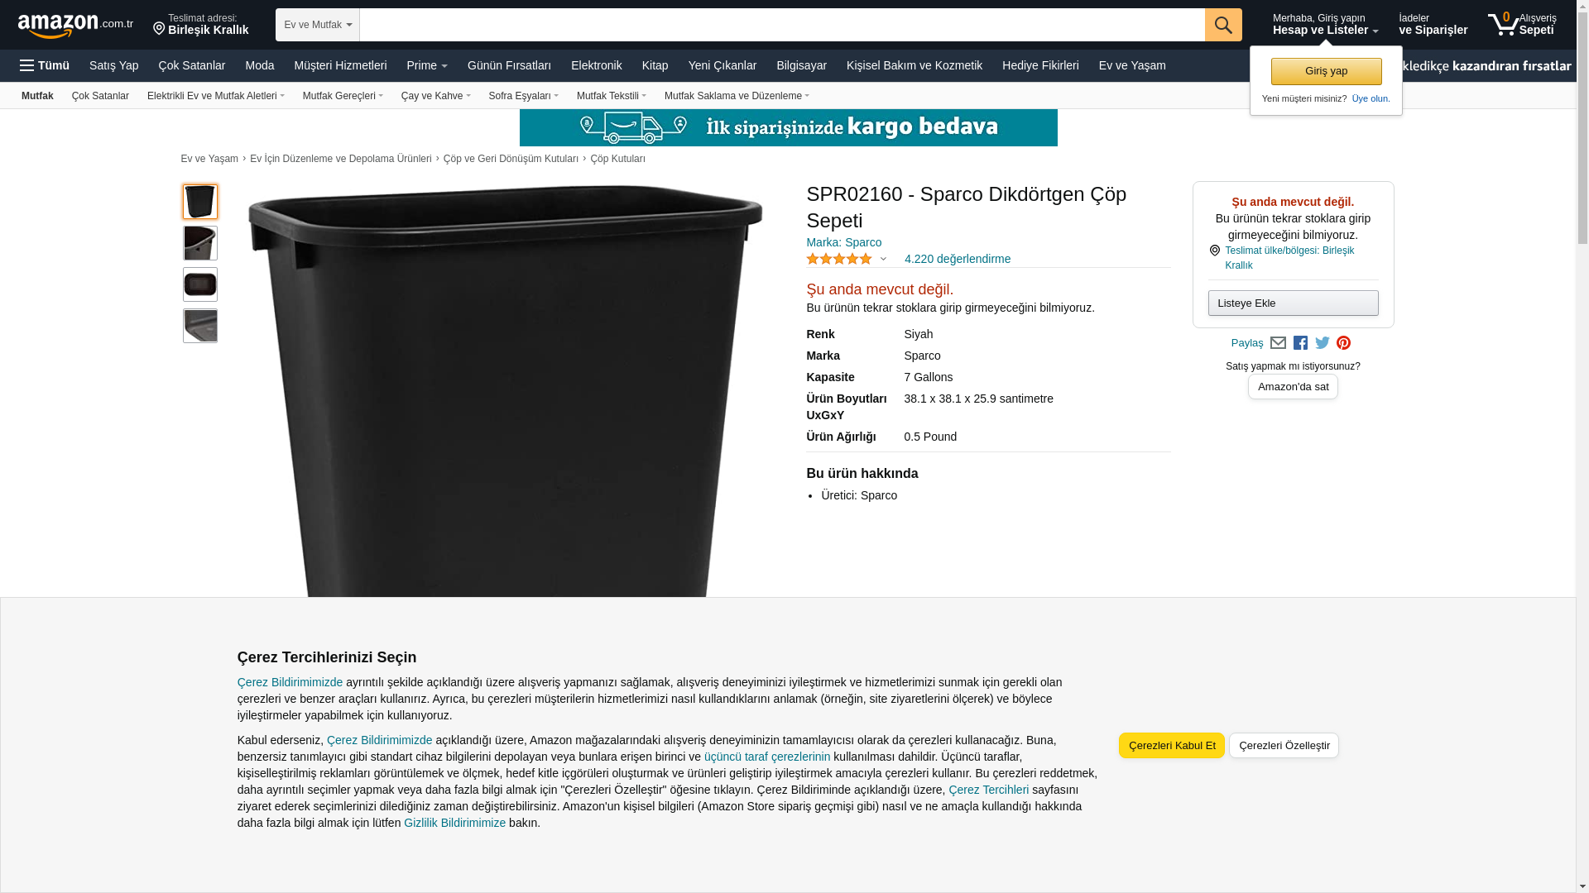Image resolution: width=1589 pixels, height=893 pixels.
Task: Open the Elektronik menu item
Action: coord(596,65)
